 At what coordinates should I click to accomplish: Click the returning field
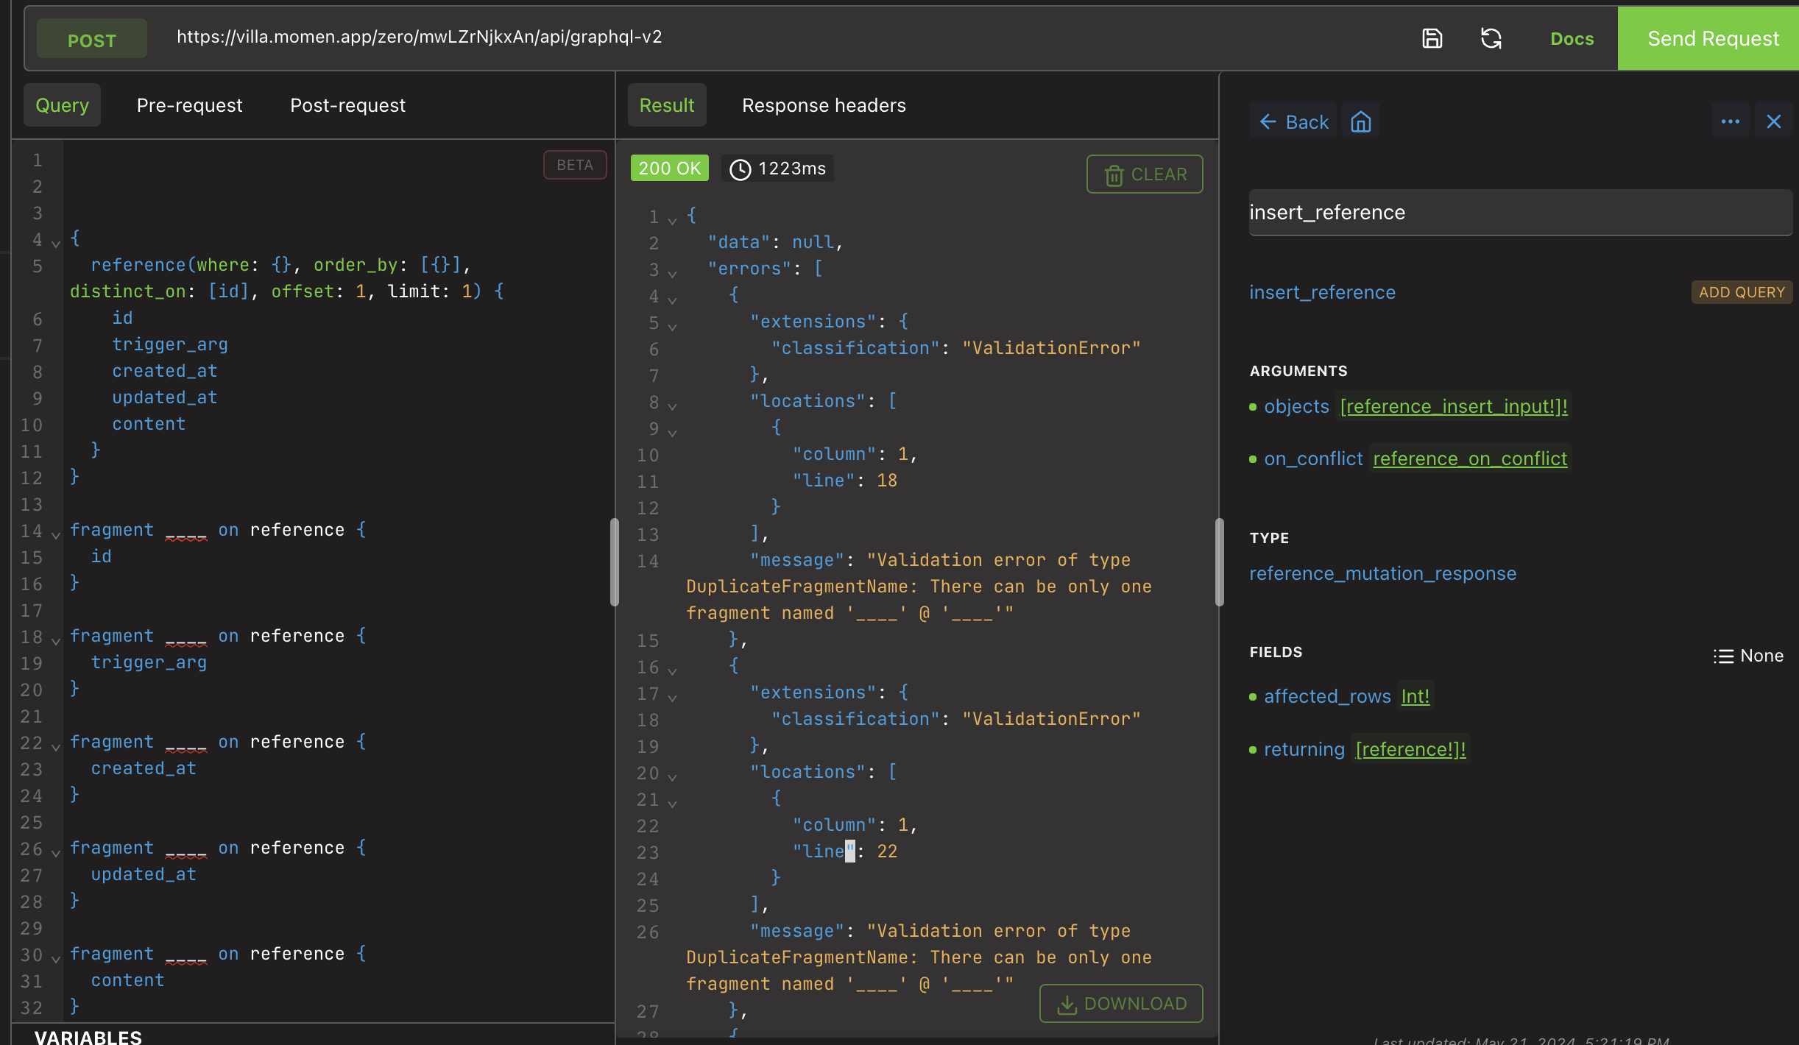1304,749
